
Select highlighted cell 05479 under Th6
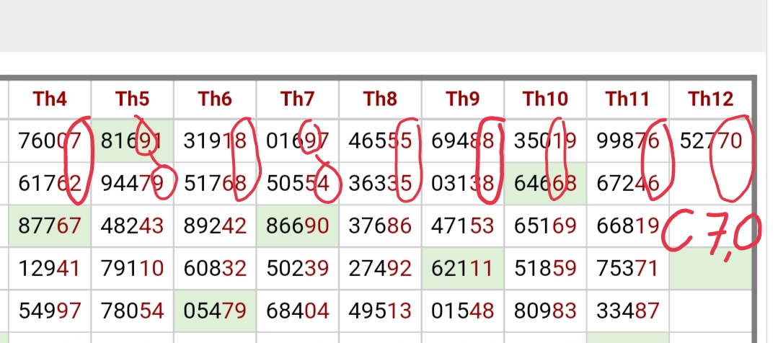click(x=215, y=311)
